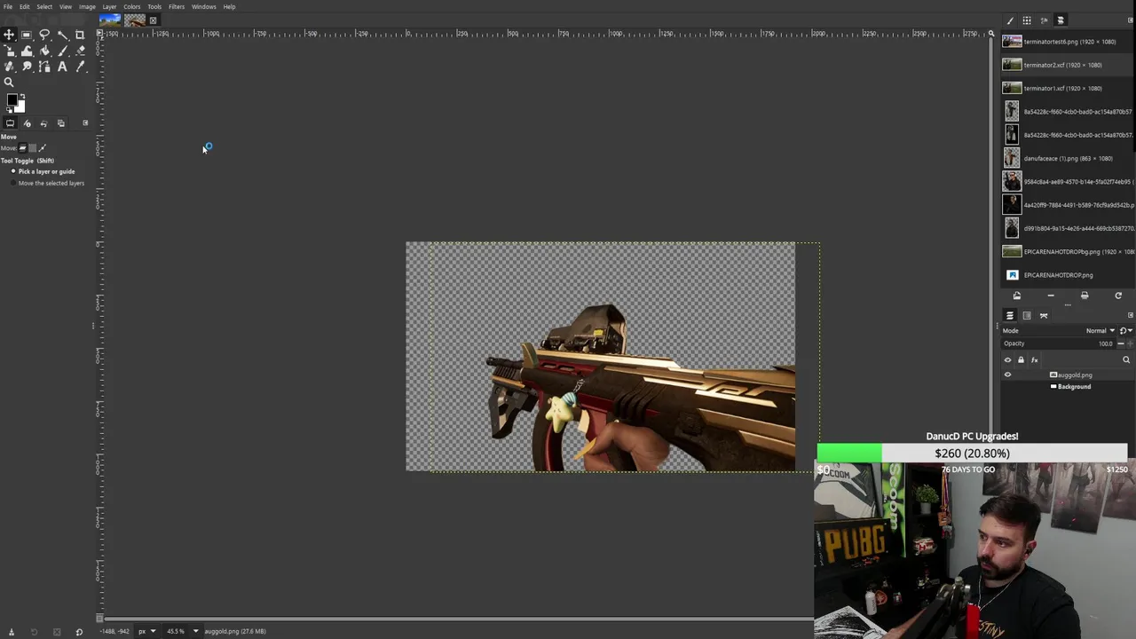Select the Color Picker eyedropper tool

pos(80,67)
